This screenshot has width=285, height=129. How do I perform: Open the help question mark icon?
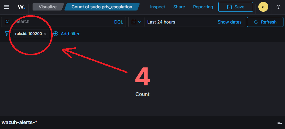(278, 7)
